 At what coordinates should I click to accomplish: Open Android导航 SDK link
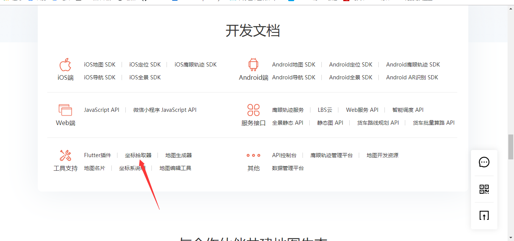pyautogui.click(x=294, y=77)
